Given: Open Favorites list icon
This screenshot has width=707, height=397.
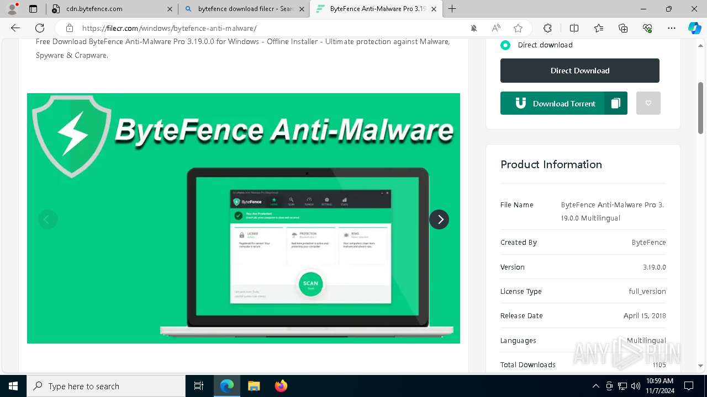Looking at the screenshot, I should [599, 28].
